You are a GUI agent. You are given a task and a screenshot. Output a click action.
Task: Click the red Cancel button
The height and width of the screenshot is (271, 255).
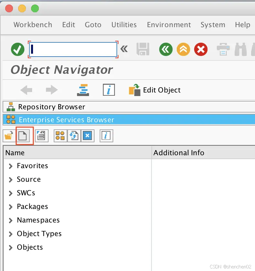[201, 49]
